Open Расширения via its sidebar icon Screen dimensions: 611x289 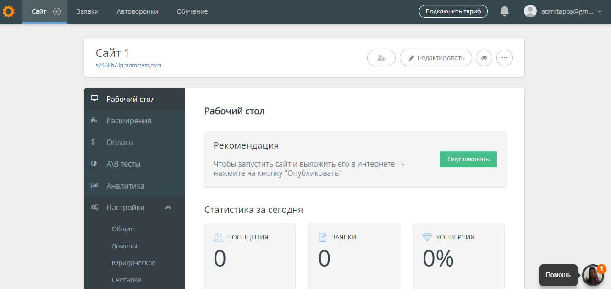(94, 120)
